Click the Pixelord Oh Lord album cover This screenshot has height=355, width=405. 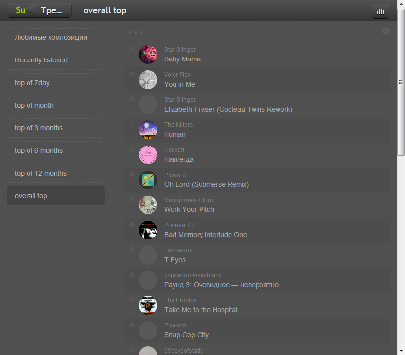click(x=148, y=180)
